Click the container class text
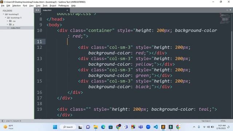 tap(100, 31)
